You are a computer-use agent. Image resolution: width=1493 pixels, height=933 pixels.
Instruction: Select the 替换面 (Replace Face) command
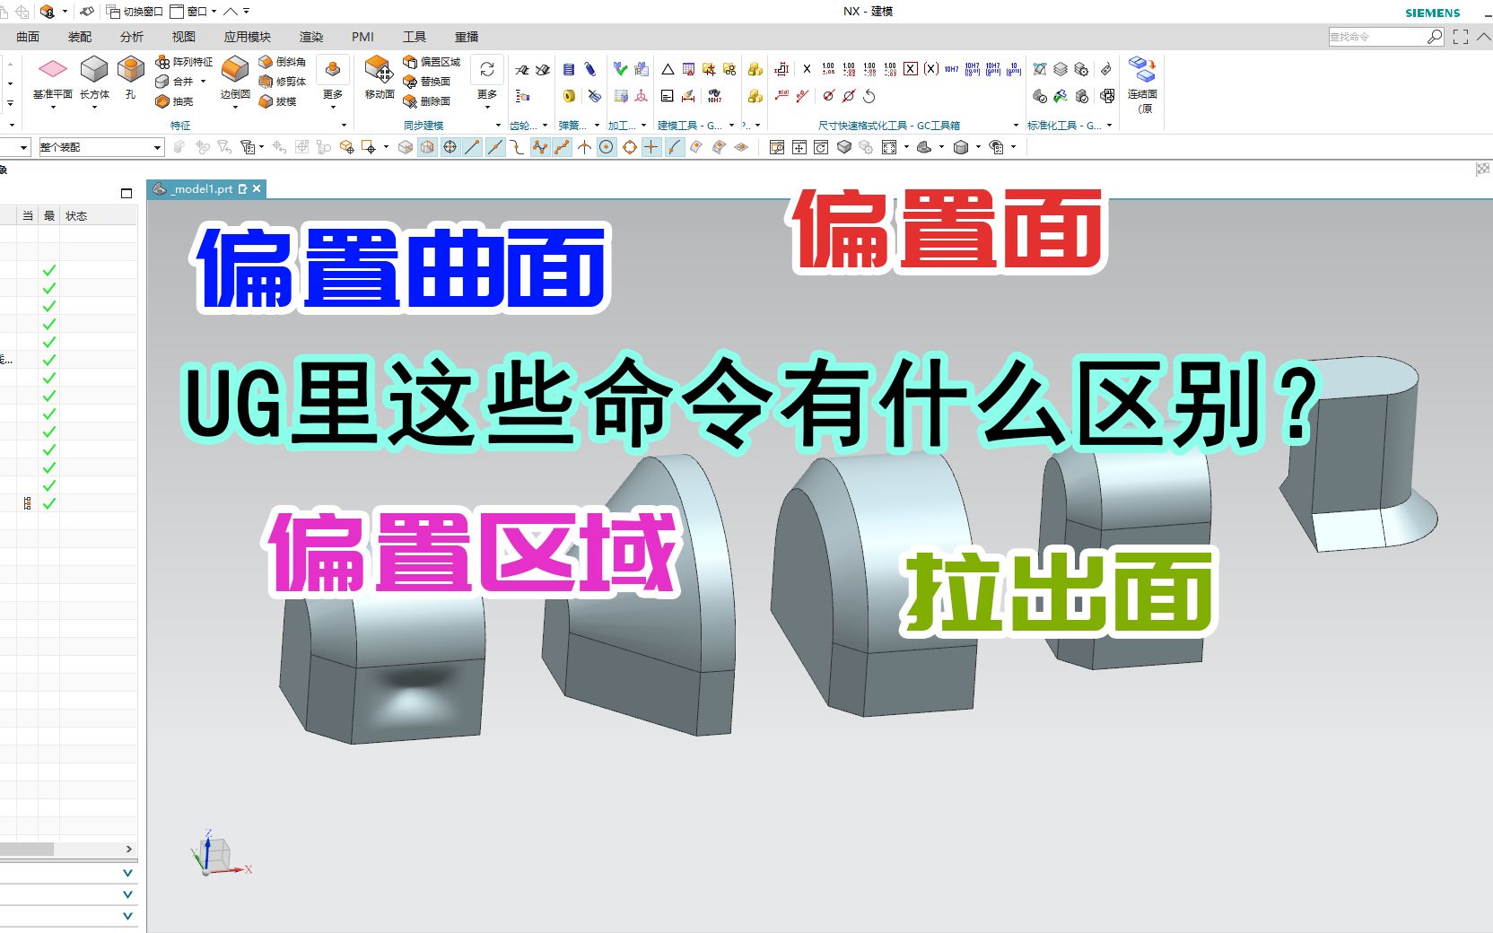click(x=428, y=82)
